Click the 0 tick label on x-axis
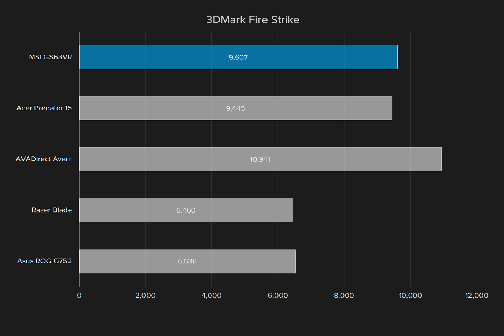This screenshot has height=336, width=504. pyautogui.click(x=79, y=295)
